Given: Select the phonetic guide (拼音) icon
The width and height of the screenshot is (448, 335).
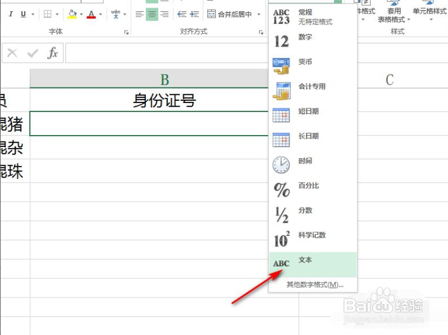Looking at the screenshot, I should click(x=116, y=14).
